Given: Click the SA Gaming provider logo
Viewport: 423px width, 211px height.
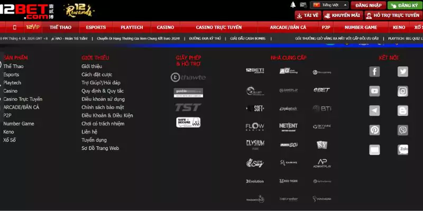Looking at the screenshot, I should [x=288, y=162].
